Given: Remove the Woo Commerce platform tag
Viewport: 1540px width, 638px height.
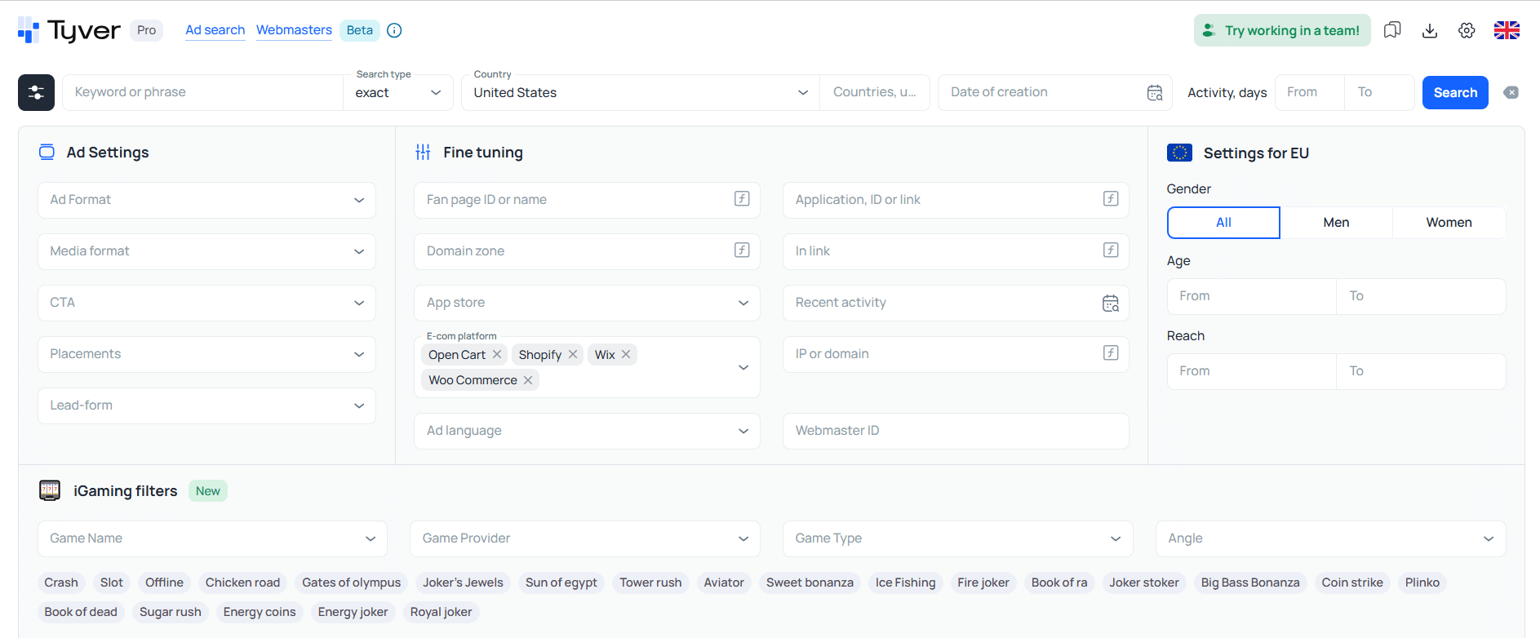Looking at the screenshot, I should (x=528, y=380).
